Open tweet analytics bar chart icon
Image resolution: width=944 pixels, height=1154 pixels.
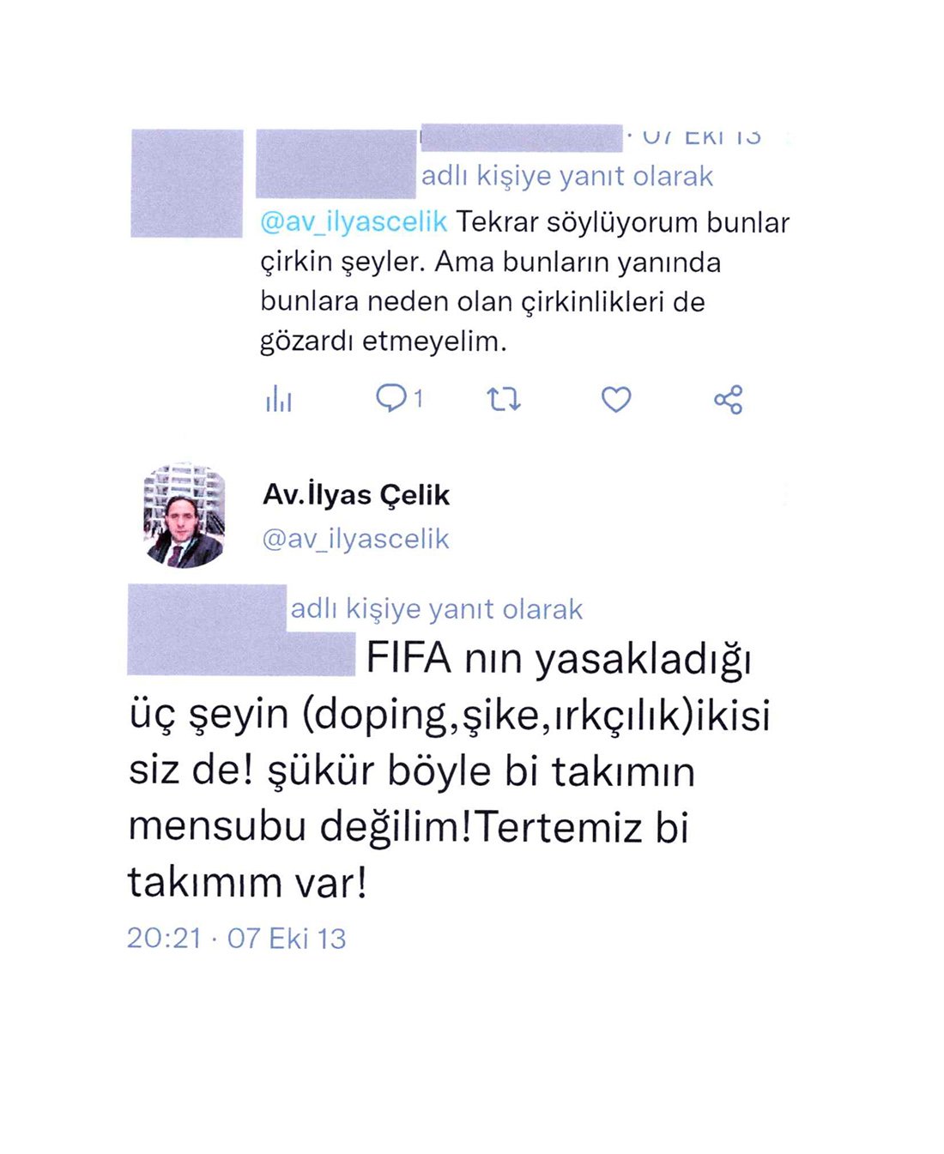click(x=279, y=399)
